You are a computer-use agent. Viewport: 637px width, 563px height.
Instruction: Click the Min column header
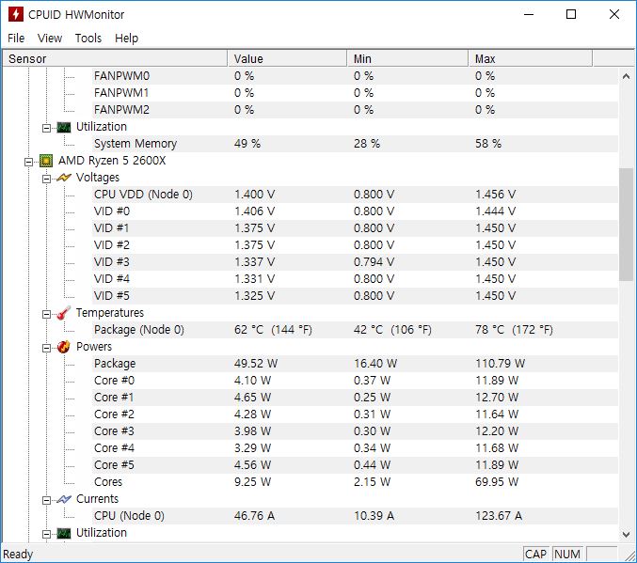tap(407, 59)
